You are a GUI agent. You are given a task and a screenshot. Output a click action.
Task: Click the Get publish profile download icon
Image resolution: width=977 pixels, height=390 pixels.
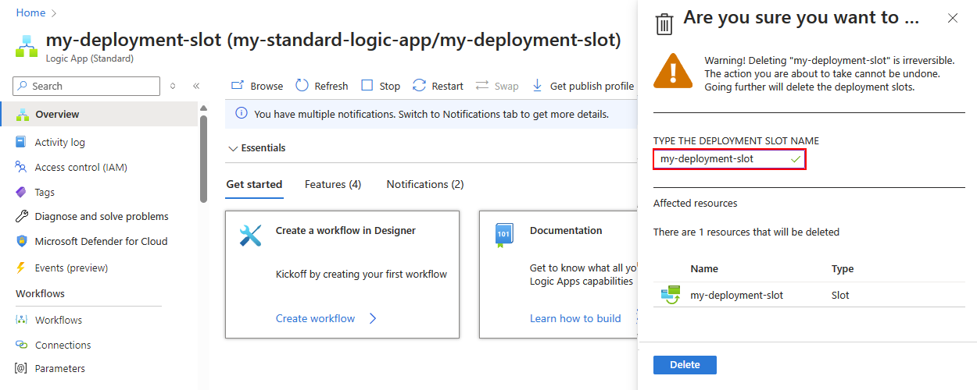tap(538, 86)
